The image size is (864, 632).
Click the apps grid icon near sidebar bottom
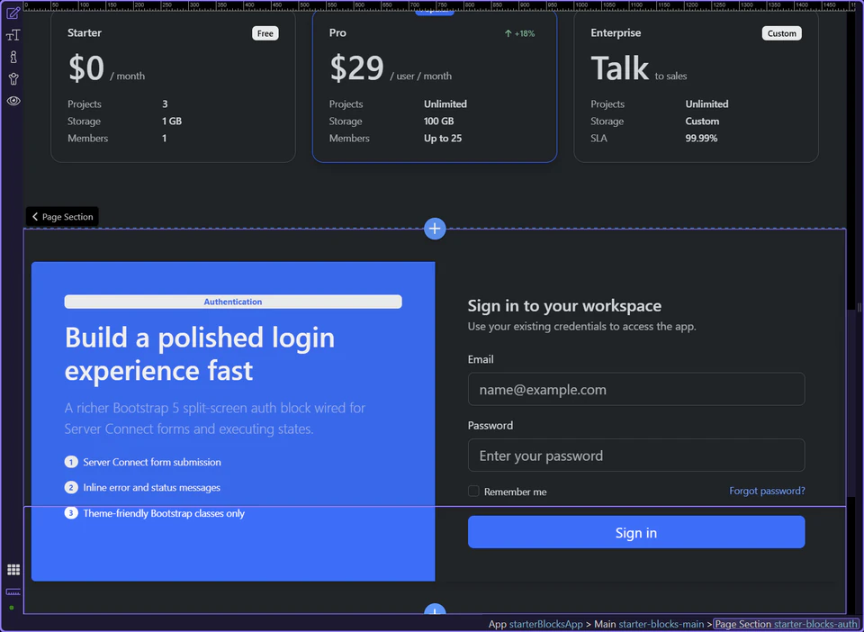pos(13,569)
